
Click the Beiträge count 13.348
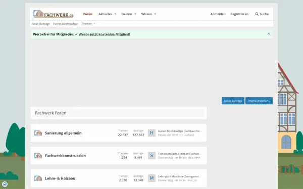[138, 180]
